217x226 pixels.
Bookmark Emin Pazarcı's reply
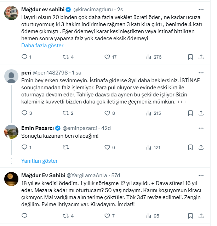tap(190, 147)
